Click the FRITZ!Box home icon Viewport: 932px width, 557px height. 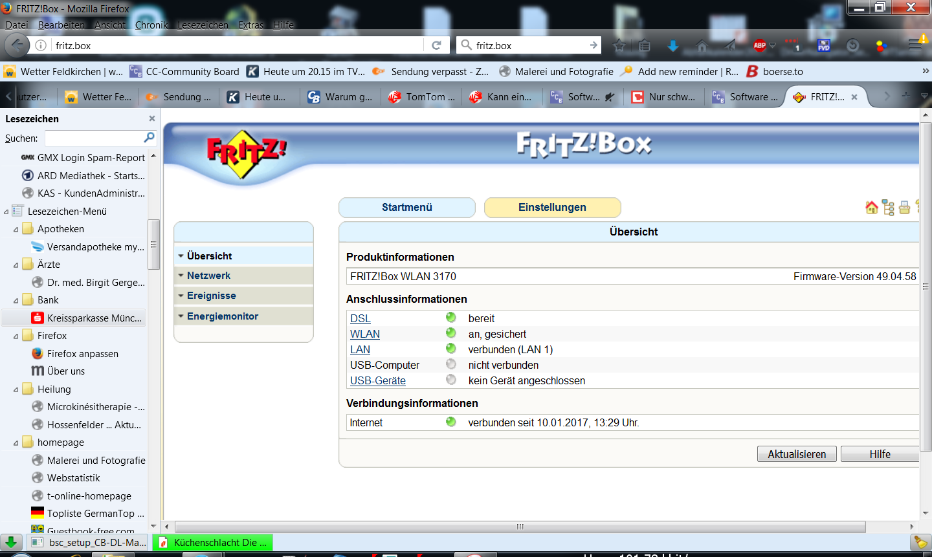pos(872,208)
